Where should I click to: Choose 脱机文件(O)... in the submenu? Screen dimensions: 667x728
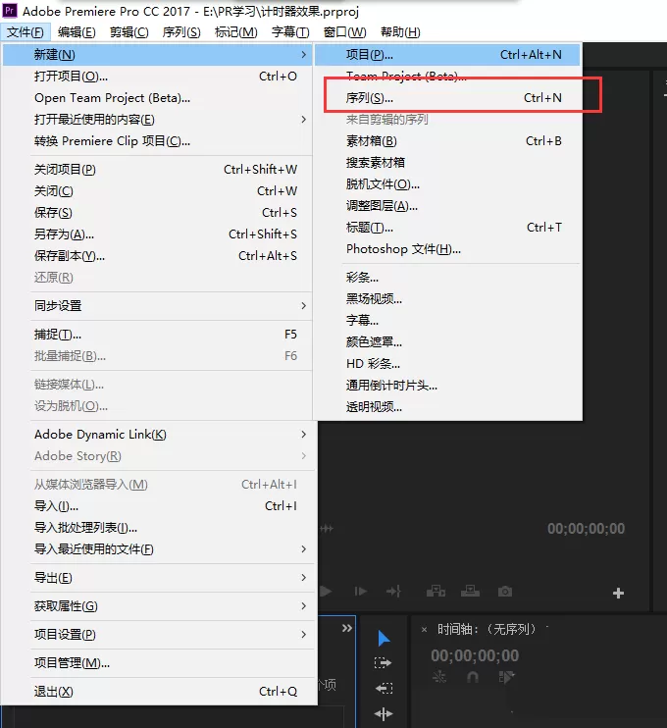(447, 184)
